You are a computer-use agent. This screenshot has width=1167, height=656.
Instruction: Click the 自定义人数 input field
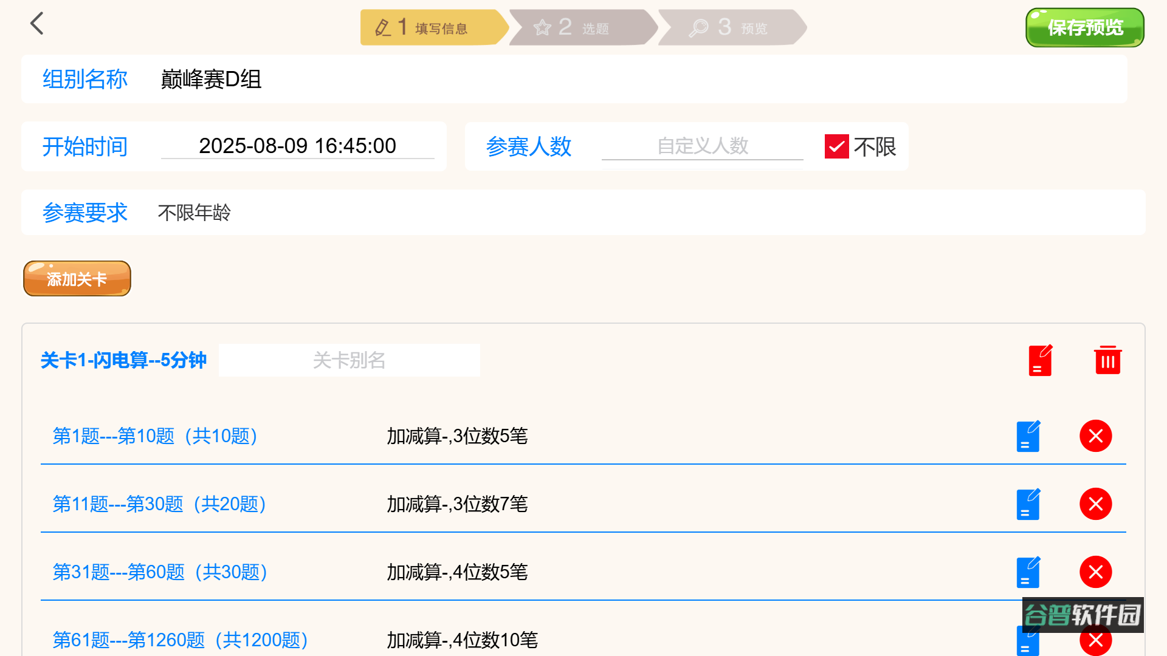click(x=703, y=146)
